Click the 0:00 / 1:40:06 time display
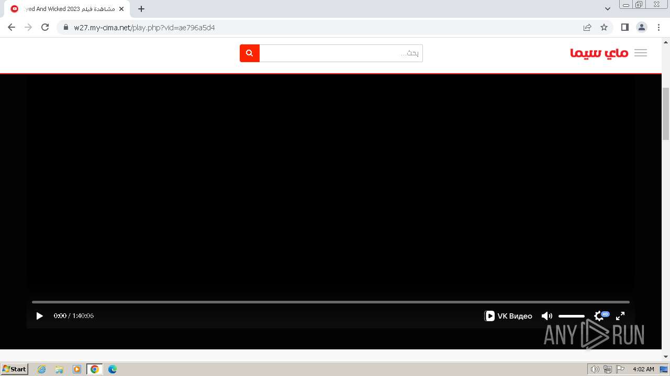Viewport: 670px width, 376px height. pyautogui.click(x=74, y=316)
